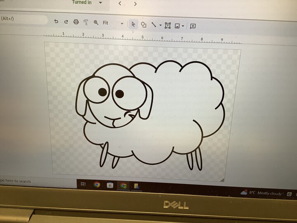297x223 pixels.
Task: Click the Zoom magnifier icon
Action: click(96, 23)
